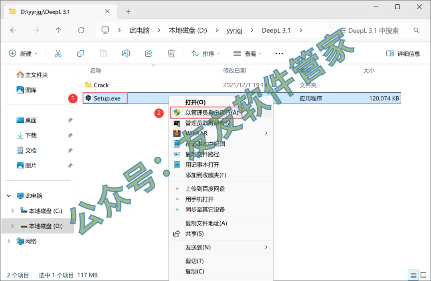The image size is (431, 281).
Task: Expand 本地磁盘 (D:) tree node
Action: pos(12,226)
